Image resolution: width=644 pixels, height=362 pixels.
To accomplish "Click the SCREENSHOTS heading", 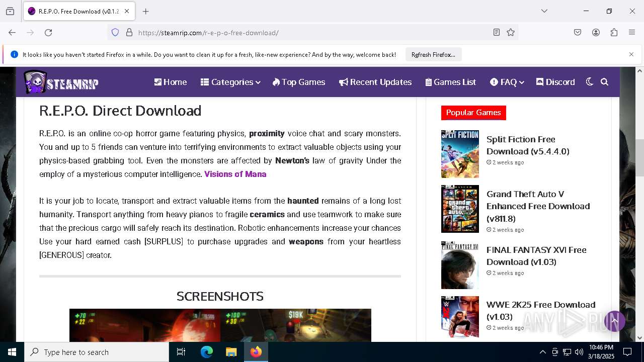I will click(220, 296).
